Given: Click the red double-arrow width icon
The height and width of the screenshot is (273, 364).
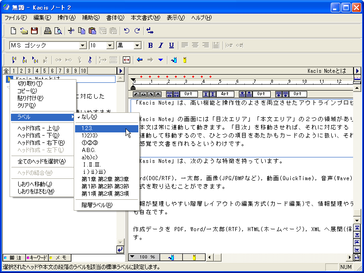Looking at the screenshot, I should tap(126, 60).
